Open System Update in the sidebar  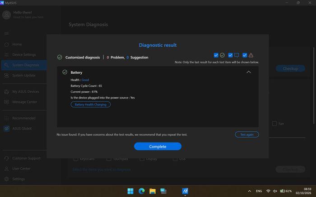click(x=24, y=75)
